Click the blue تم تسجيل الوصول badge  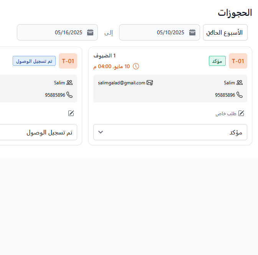pos(34,61)
